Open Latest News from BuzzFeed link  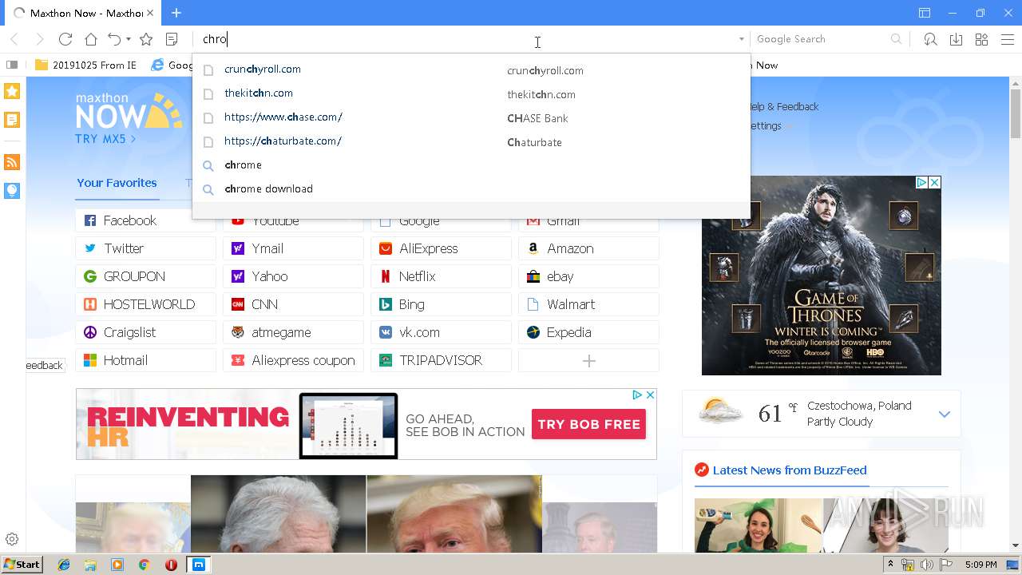click(789, 470)
